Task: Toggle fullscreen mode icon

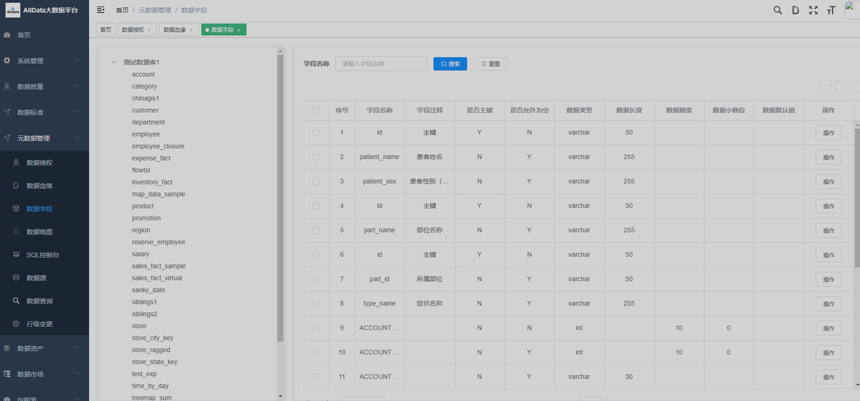Action: pos(813,10)
